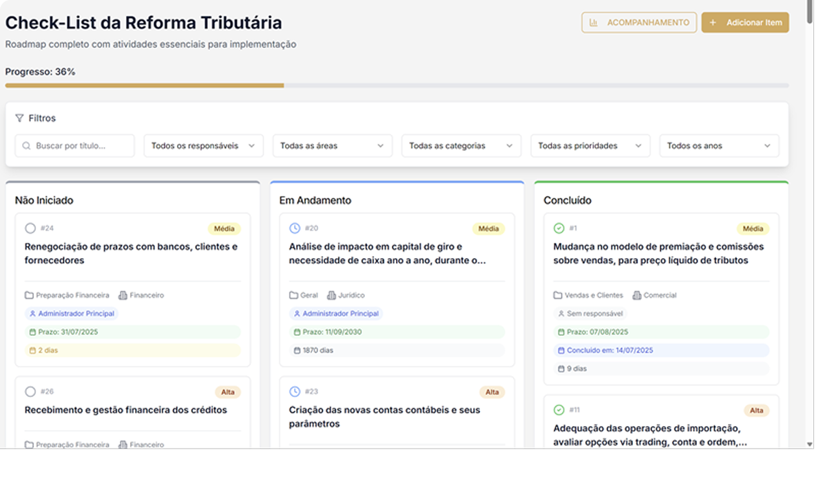Focus the Buscar por título search field

(x=81, y=146)
